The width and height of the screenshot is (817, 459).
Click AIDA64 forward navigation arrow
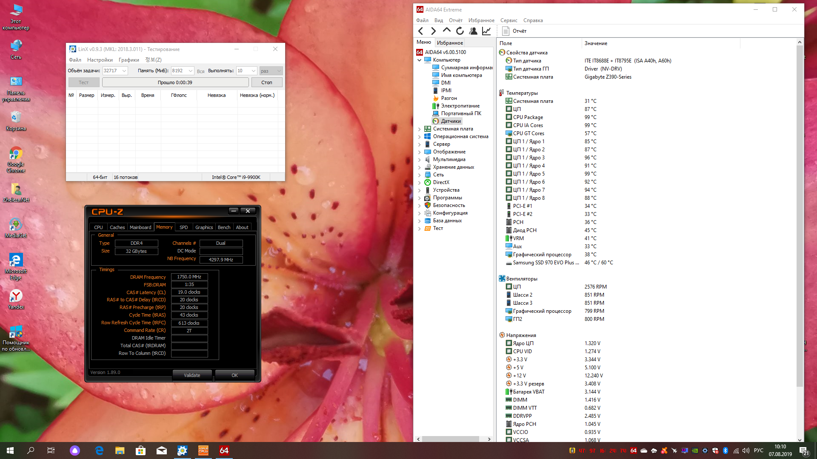tap(433, 31)
